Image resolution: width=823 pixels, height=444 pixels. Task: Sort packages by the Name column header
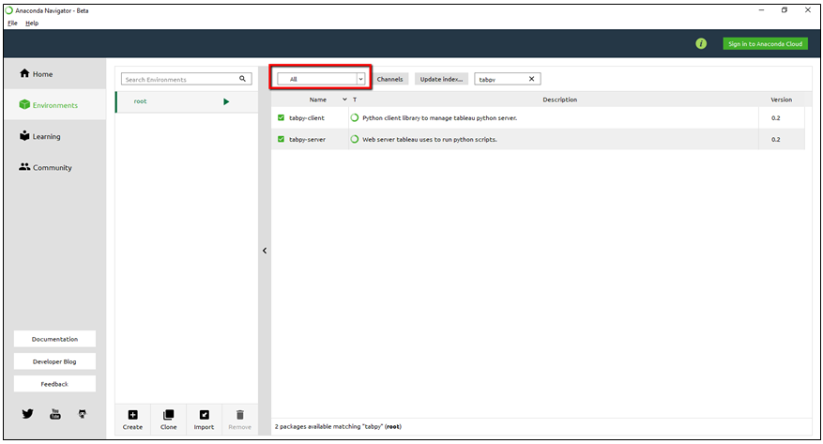[x=318, y=100]
